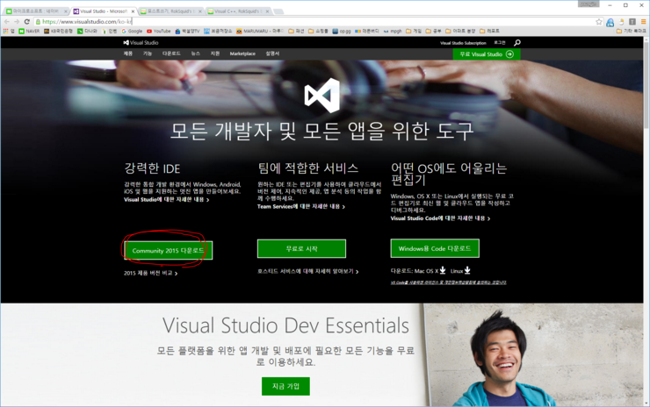Open Visual Studio에 대한 자세한 내용 link

coord(166,200)
